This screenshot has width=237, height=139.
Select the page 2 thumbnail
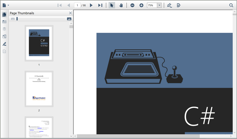click(x=39, y=89)
